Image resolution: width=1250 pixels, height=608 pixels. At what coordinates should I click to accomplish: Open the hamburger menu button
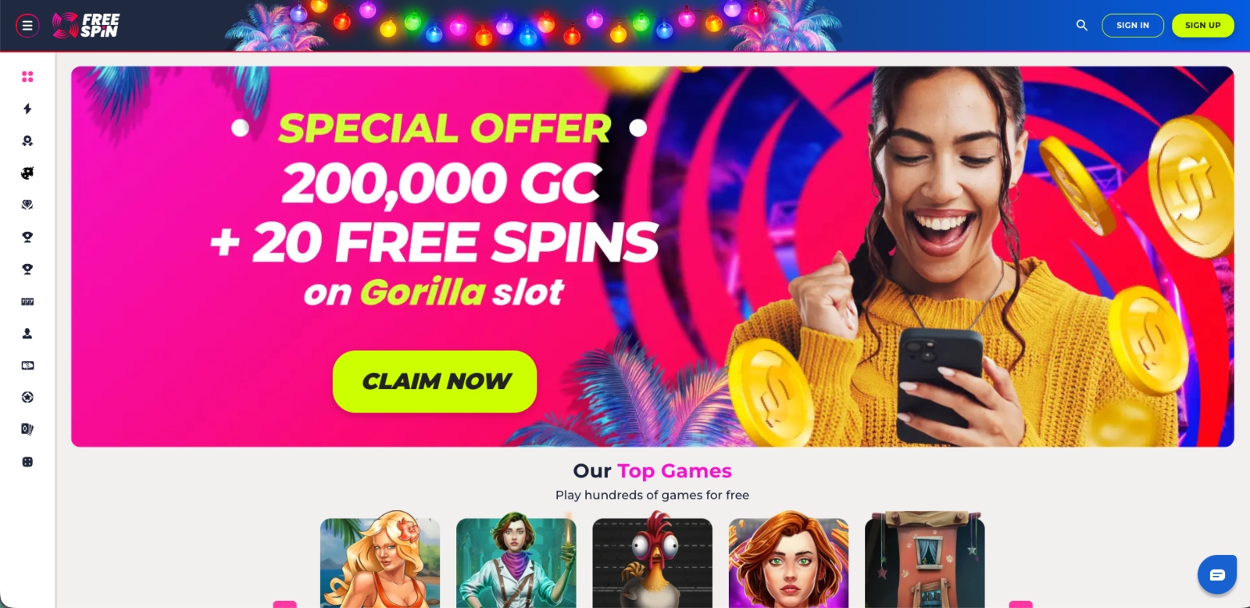pyautogui.click(x=27, y=26)
